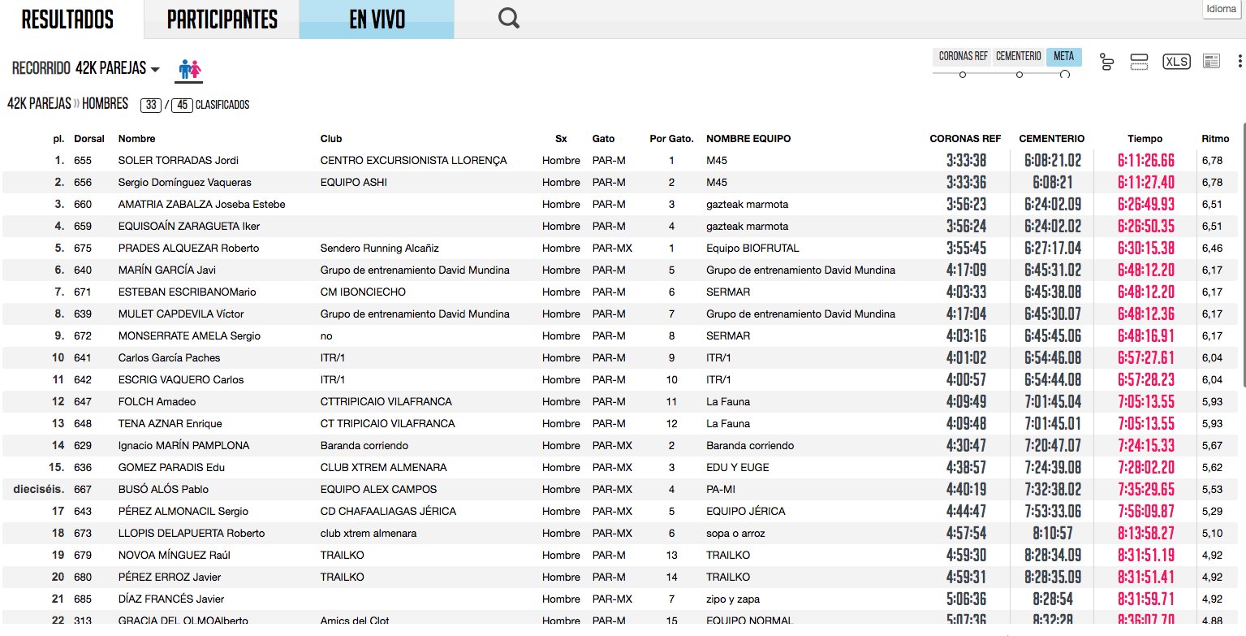
Task: Export results with the XLS icon
Action: [x=1176, y=62]
